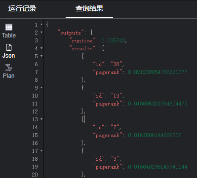Click line number 20 in gutter
Image resolution: width=197 pixels, height=178 pixels.
(x=35, y=175)
